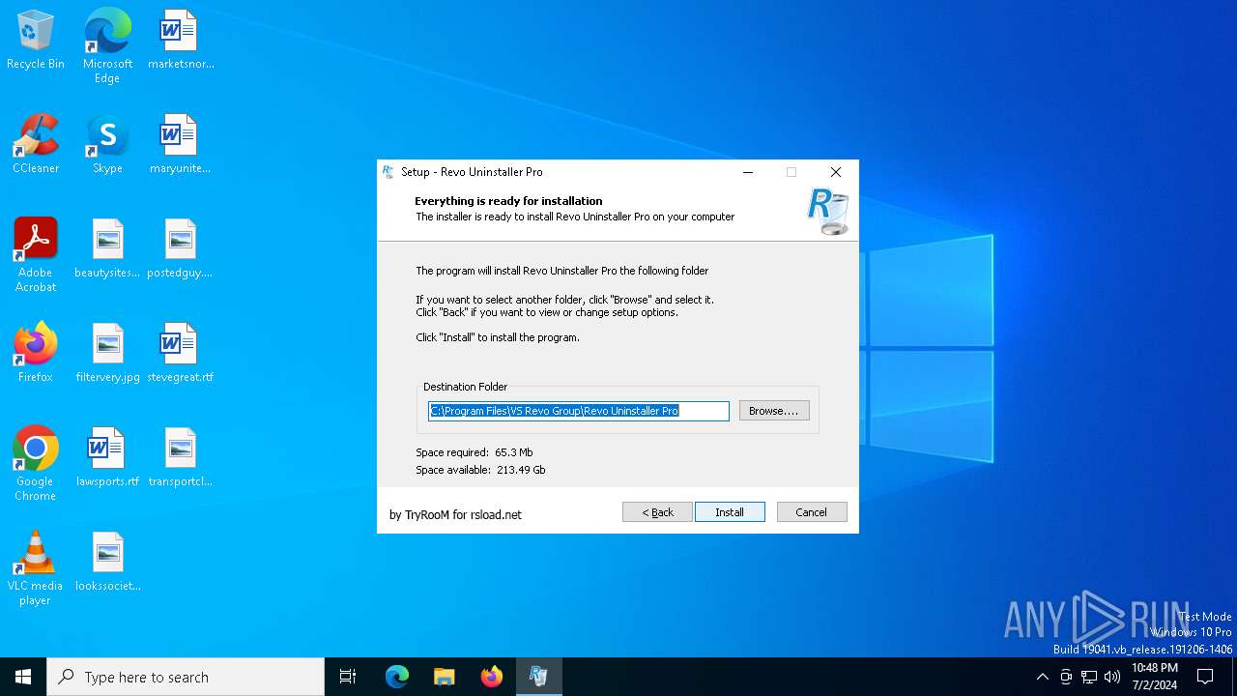The width and height of the screenshot is (1237, 696).
Task: Close the Setup - Revo Uninstaller Pro window
Action: tap(836, 172)
